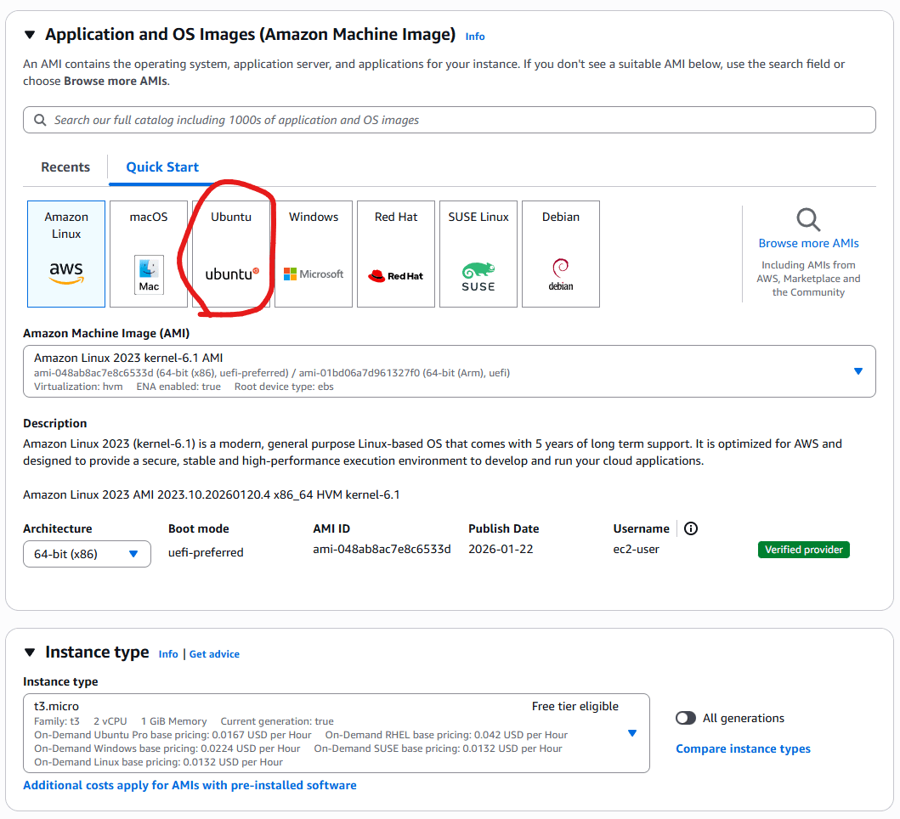This screenshot has height=819, width=900.
Task: Click the search magnifier icon in catalog field
Action: pyautogui.click(x=40, y=120)
